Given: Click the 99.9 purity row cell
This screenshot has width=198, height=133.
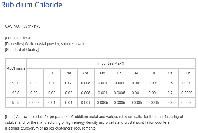Looking at the screenshot, I should 16,103.
